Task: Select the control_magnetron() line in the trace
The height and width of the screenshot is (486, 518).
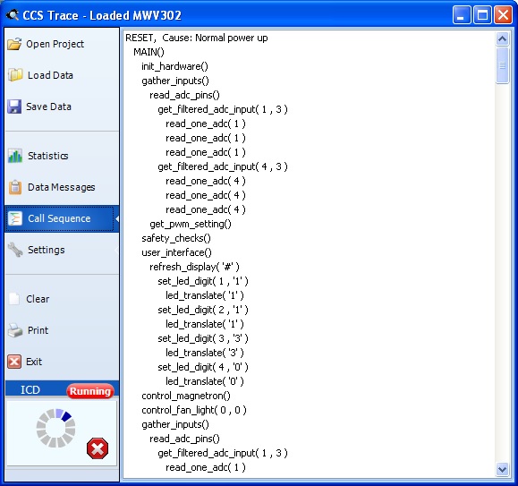Action: 186,396
